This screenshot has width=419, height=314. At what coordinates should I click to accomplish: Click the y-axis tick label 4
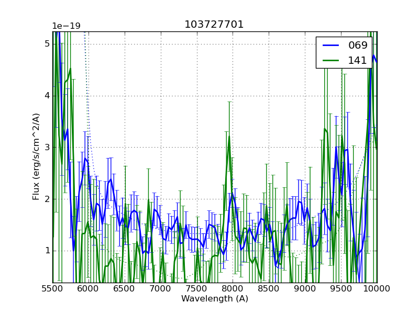point(47,96)
